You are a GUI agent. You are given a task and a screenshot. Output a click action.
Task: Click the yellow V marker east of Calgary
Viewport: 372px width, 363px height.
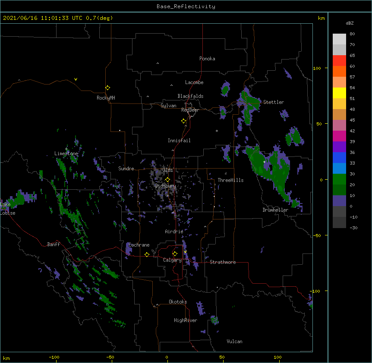point(185,252)
